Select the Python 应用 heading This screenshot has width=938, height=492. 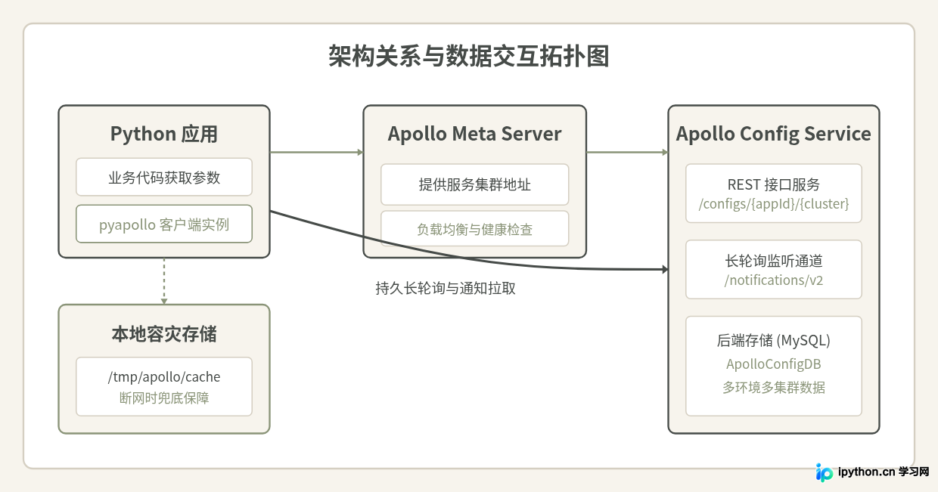click(164, 135)
